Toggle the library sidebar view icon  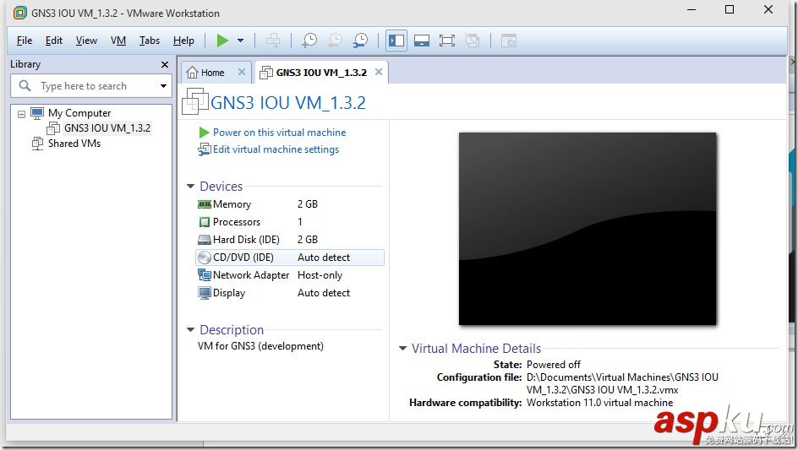pyautogui.click(x=396, y=41)
